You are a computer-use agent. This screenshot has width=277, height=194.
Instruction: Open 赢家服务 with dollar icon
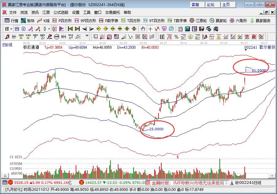coord(261,21)
